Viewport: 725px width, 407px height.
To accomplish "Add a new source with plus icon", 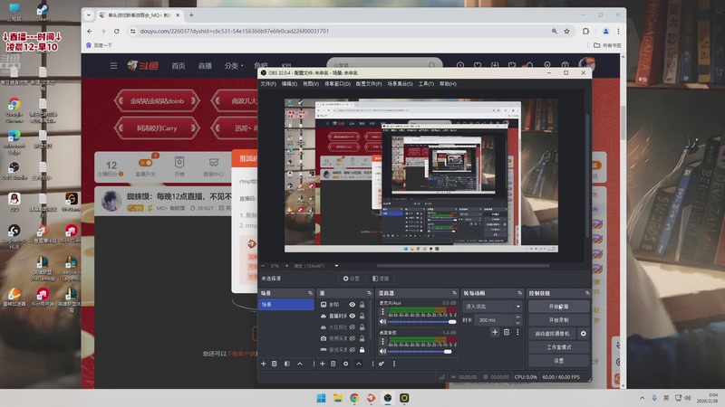I will coord(323,364).
